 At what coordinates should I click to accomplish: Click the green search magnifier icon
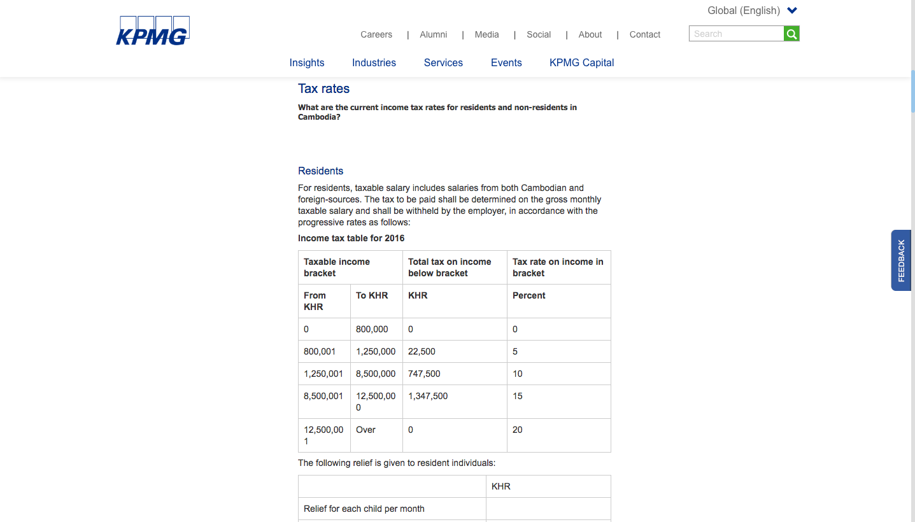791,34
